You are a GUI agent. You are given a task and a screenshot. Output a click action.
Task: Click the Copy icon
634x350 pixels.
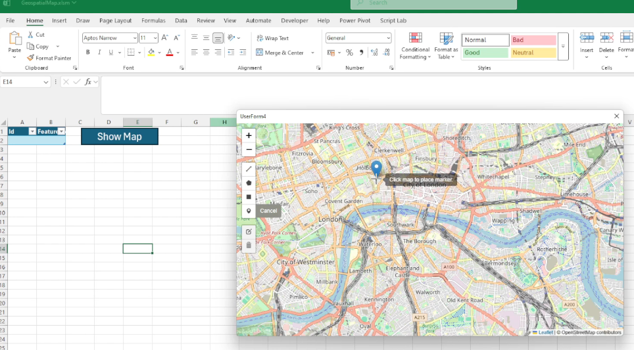pos(30,47)
